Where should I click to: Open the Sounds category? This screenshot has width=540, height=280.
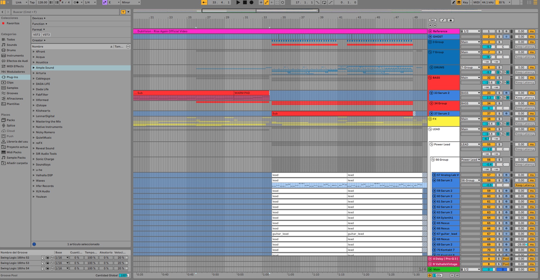(x=12, y=45)
